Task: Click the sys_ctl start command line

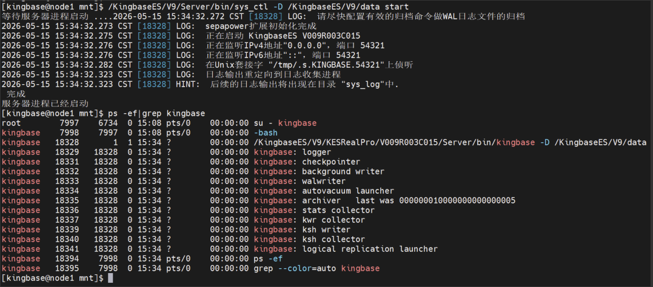Action: click(x=206, y=7)
